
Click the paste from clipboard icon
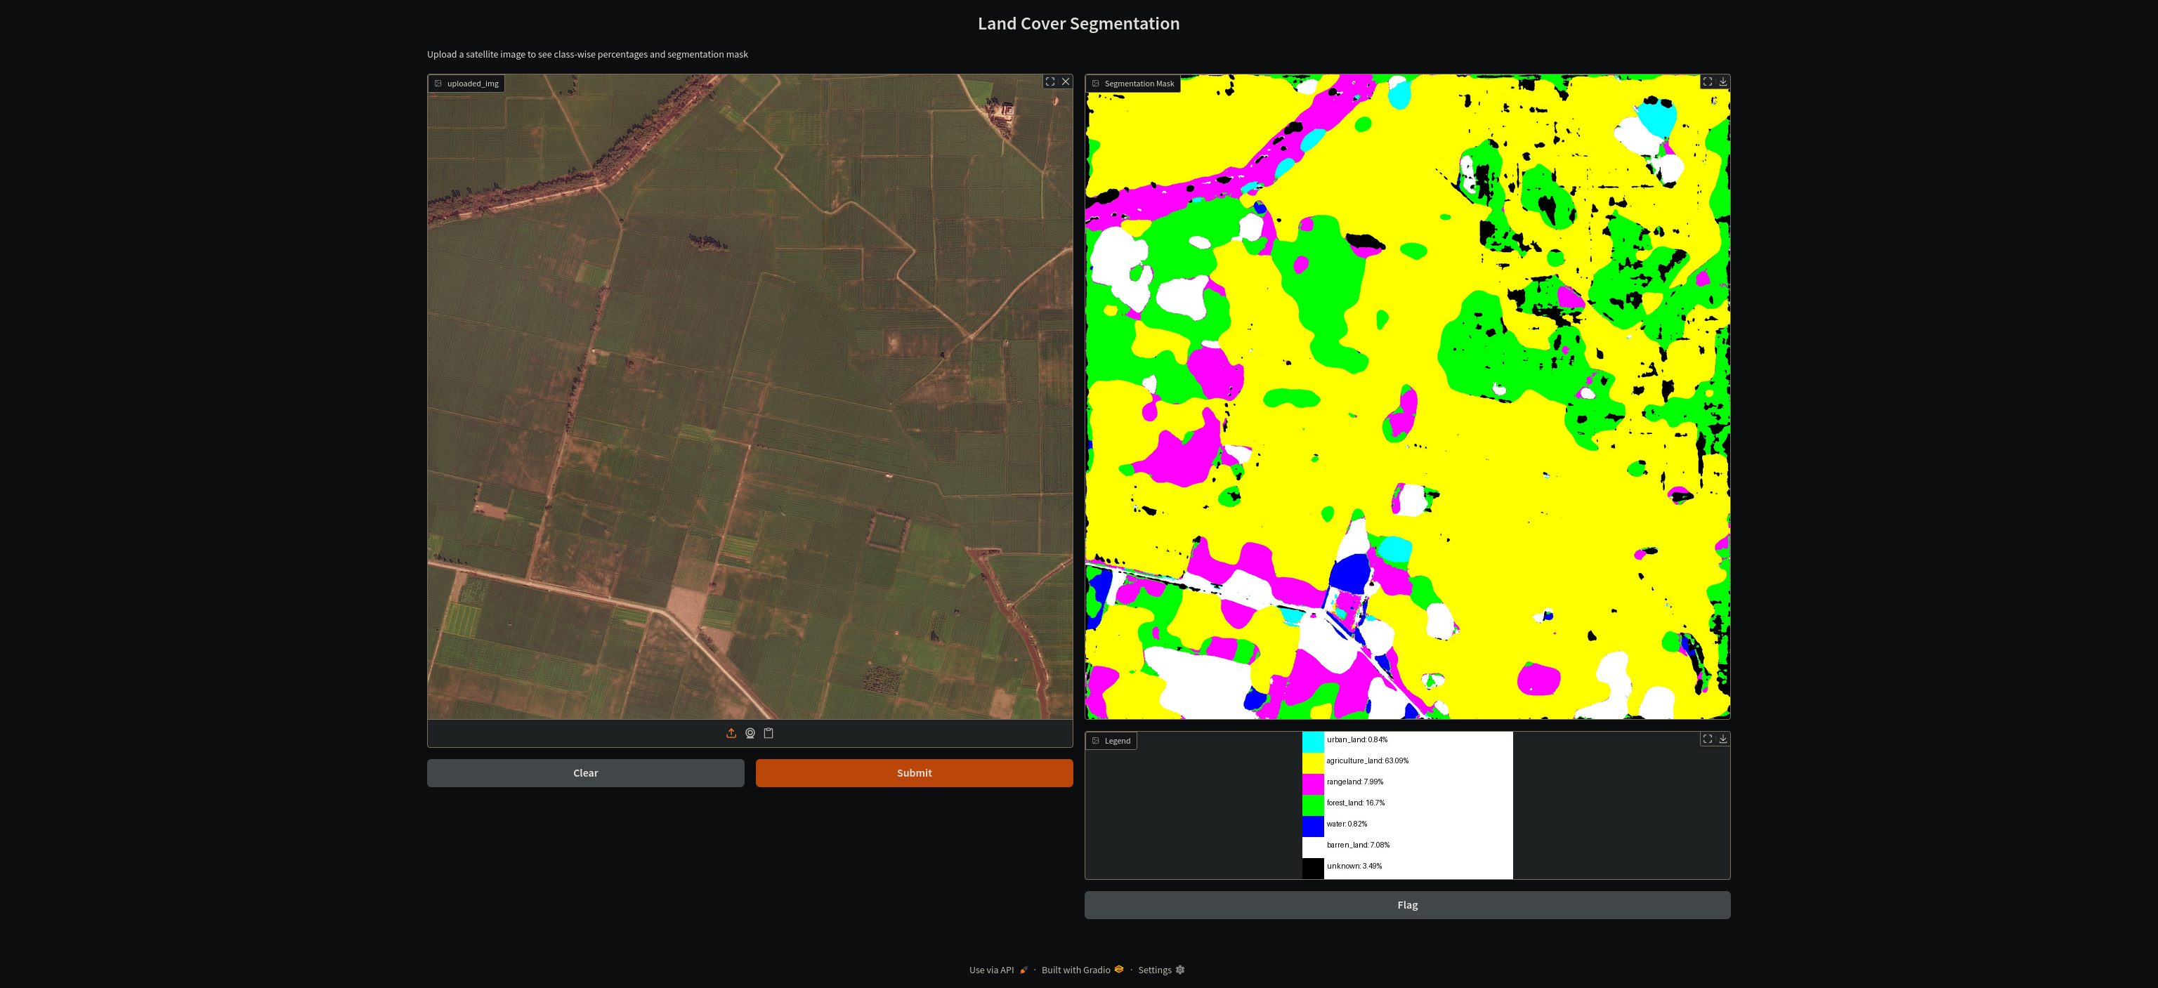point(769,732)
